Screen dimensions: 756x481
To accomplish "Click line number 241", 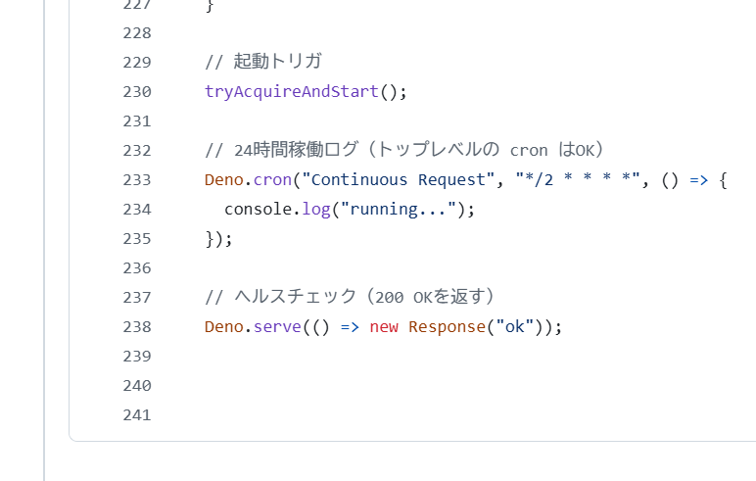I will pos(137,416).
